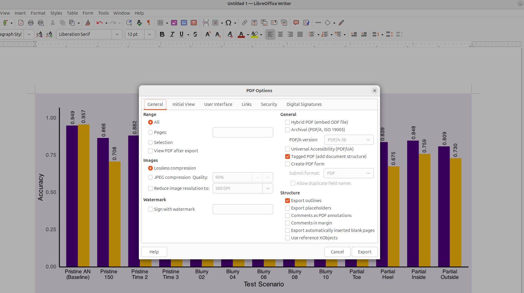Viewport: 524px width, 293px height.
Task: Apply the yellow Highlighting Color swatch
Action: tap(254, 35)
